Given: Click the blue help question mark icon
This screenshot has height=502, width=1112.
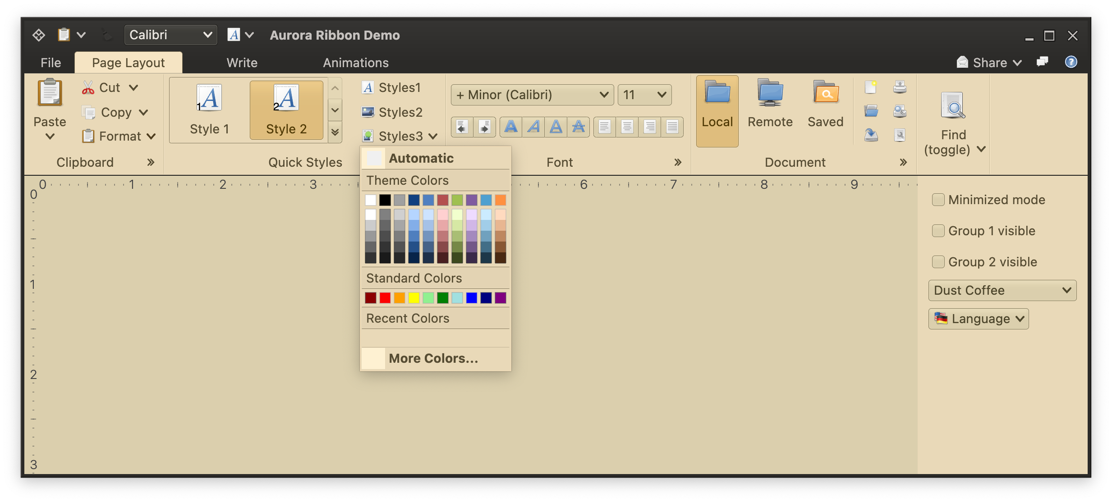Looking at the screenshot, I should click(x=1071, y=62).
